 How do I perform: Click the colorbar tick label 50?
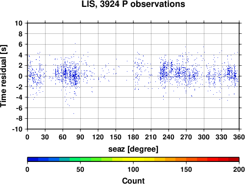point(80,169)
